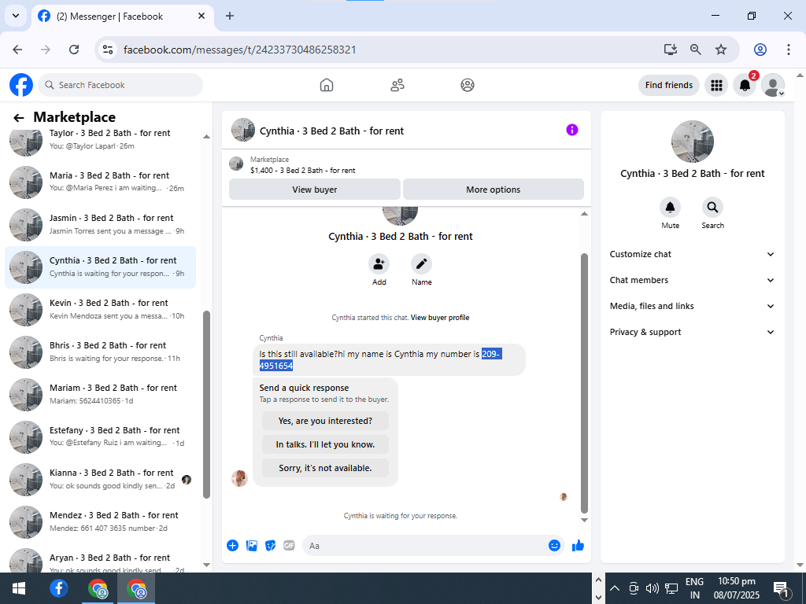Open the Kevin 3 Bed 2 Bath chat
The image size is (806, 604).
coord(100,309)
